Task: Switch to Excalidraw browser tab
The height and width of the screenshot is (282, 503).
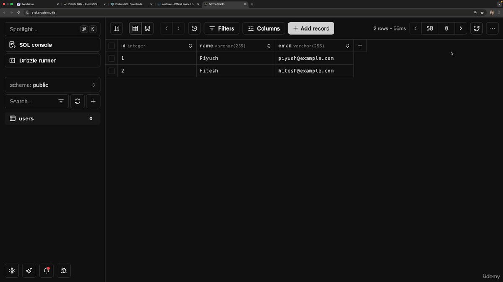Action: pos(38,4)
